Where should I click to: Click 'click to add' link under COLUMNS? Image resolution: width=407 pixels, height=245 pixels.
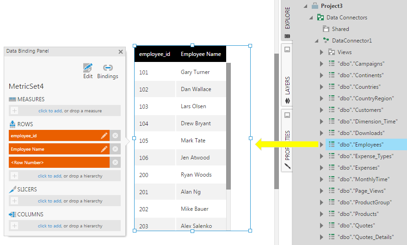point(49,226)
